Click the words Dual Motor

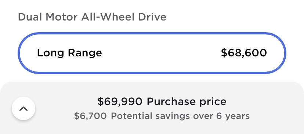[x=48, y=17]
